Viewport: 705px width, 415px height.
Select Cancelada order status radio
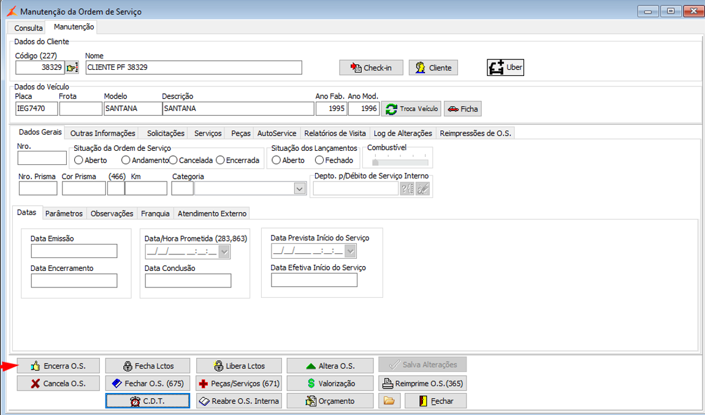[x=173, y=160]
